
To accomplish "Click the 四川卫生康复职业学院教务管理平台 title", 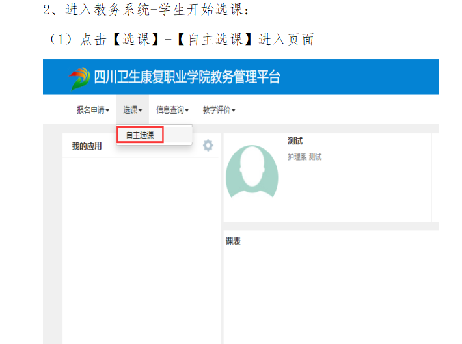I will click(x=187, y=77).
